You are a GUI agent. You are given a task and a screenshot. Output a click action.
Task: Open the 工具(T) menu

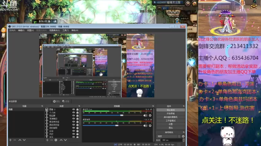[66, 30]
